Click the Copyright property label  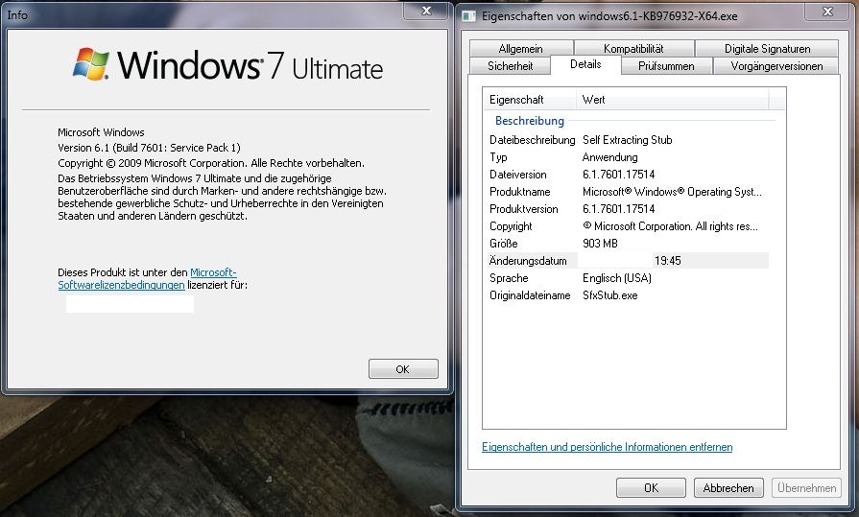[511, 226]
